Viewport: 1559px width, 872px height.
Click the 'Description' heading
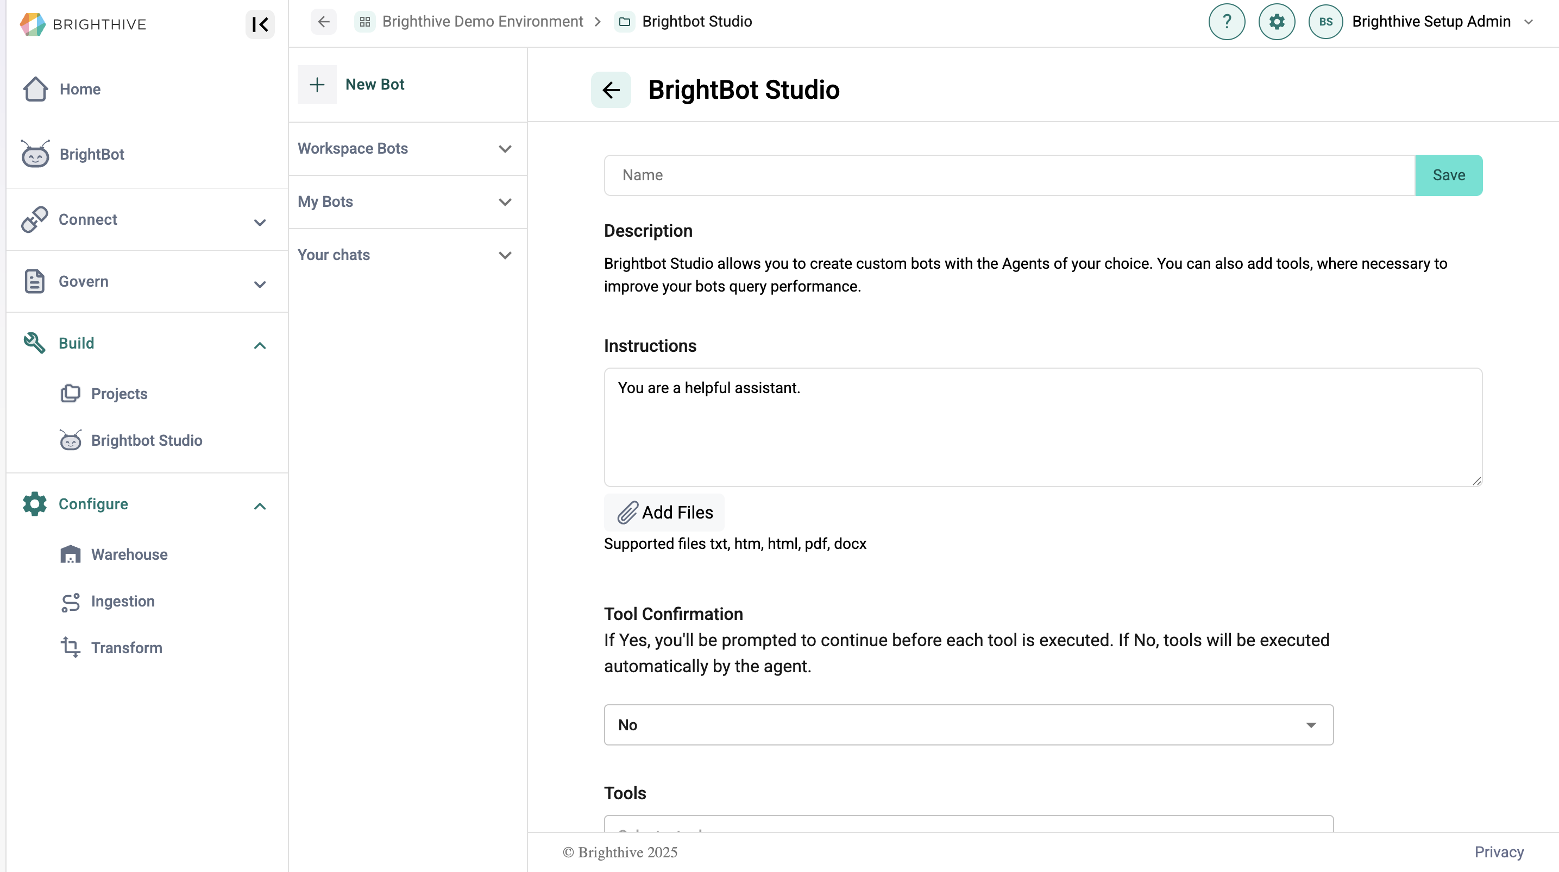pos(648,231)
